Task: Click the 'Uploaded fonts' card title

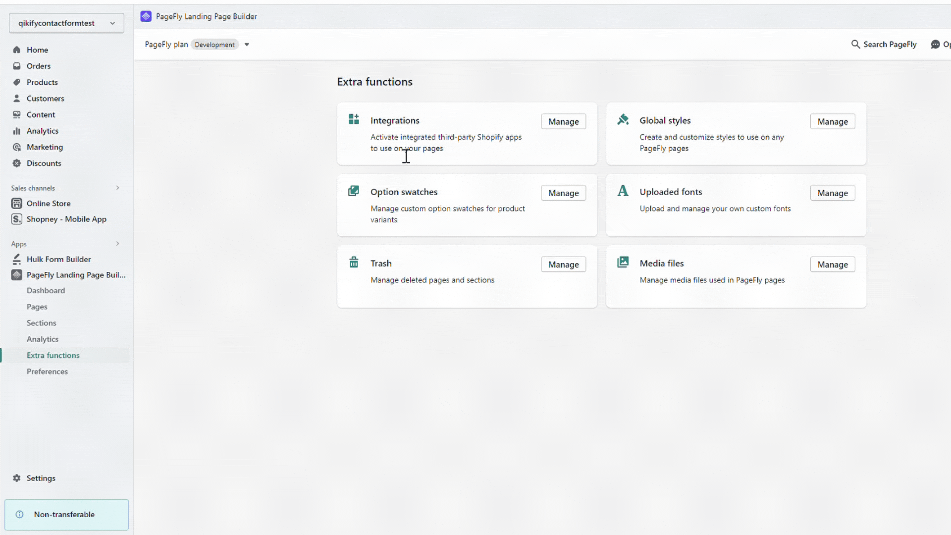Action: (671, 192)
